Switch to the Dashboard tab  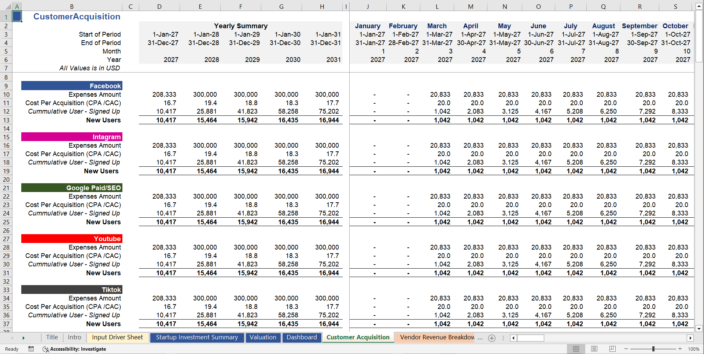tap(302, 337)
